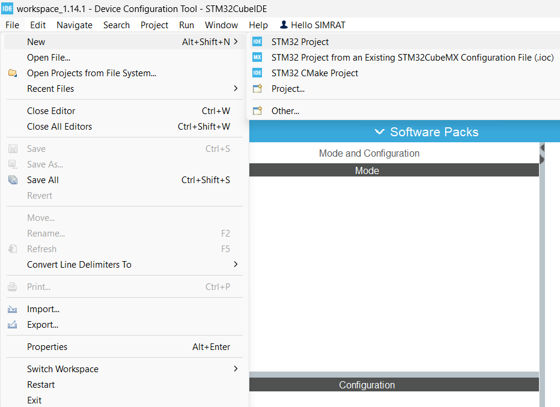The height and width of the screenshot is (407, 560).
Task: Expand Convert Line Delimiters To submenu arrow
Action: tap(236, 264)
